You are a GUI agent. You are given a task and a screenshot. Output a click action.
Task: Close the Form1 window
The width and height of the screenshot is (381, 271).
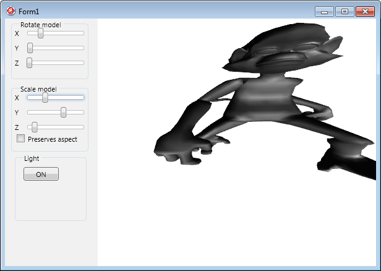tap(365, 11)
